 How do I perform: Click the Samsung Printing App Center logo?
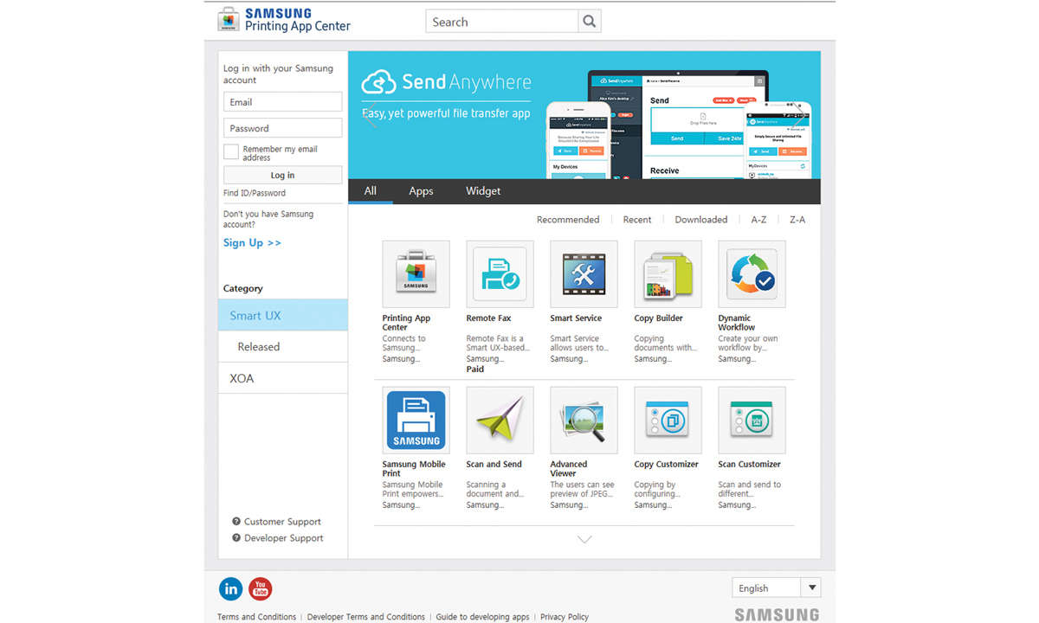click(284, 20)
